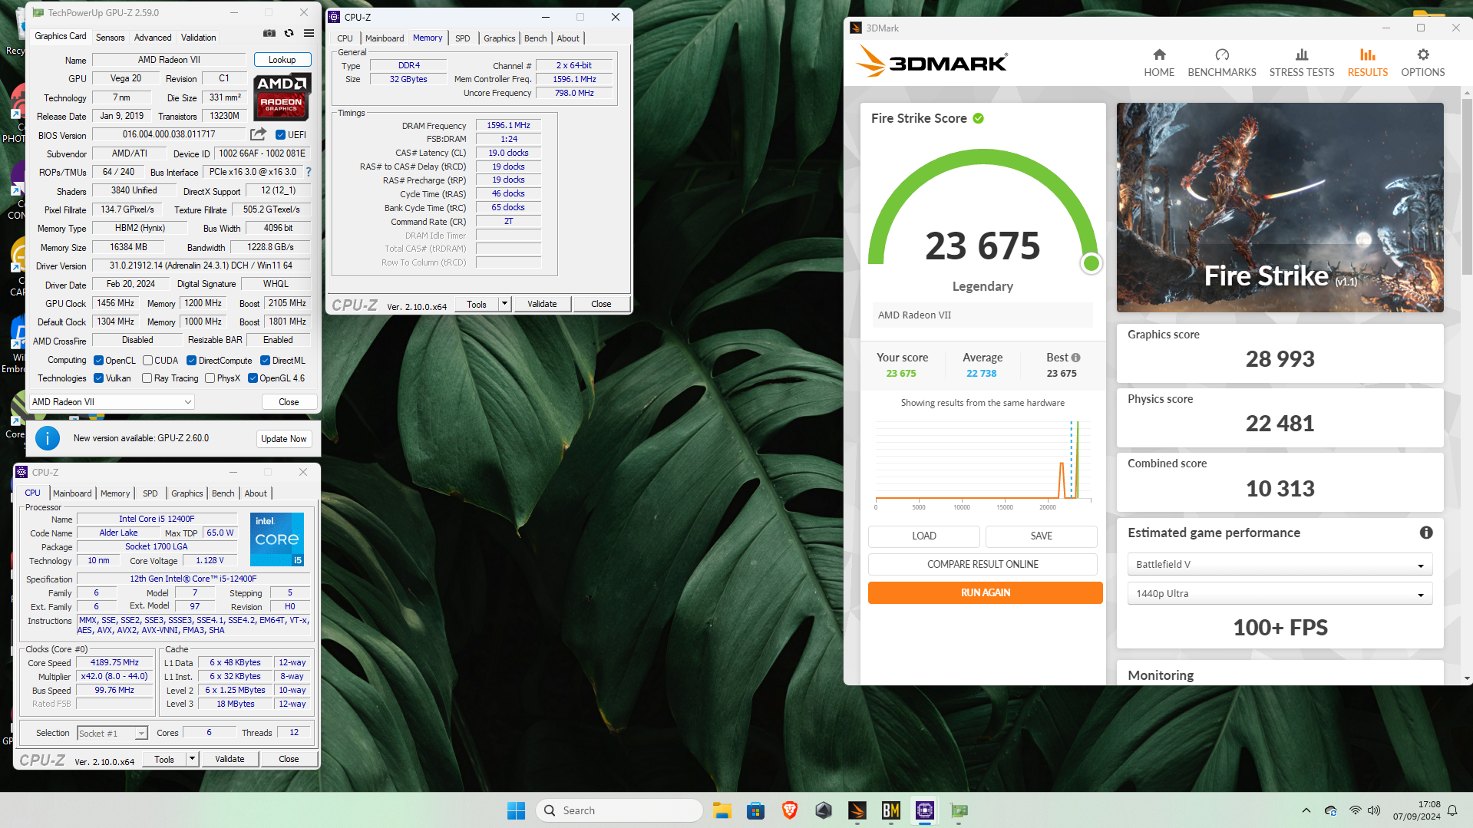Image resolution: width=1473 pixels, height=828 pixels.
Task: Expand Tools dropdown arrow in upper CPU-Z window
Action: pos(504,304)
